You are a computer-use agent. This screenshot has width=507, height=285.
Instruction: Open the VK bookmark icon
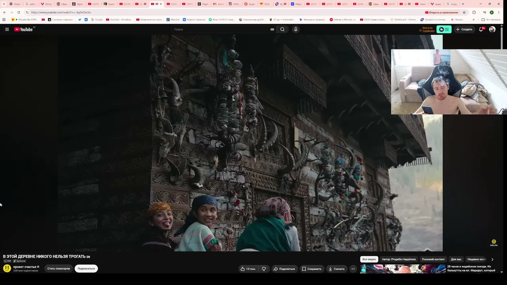tap(86, 19)
